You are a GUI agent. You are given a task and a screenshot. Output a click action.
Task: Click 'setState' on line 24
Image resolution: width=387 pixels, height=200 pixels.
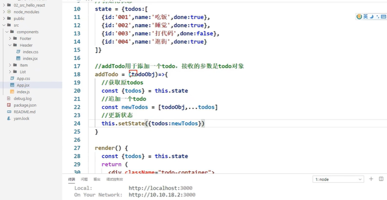pos(131,123)
